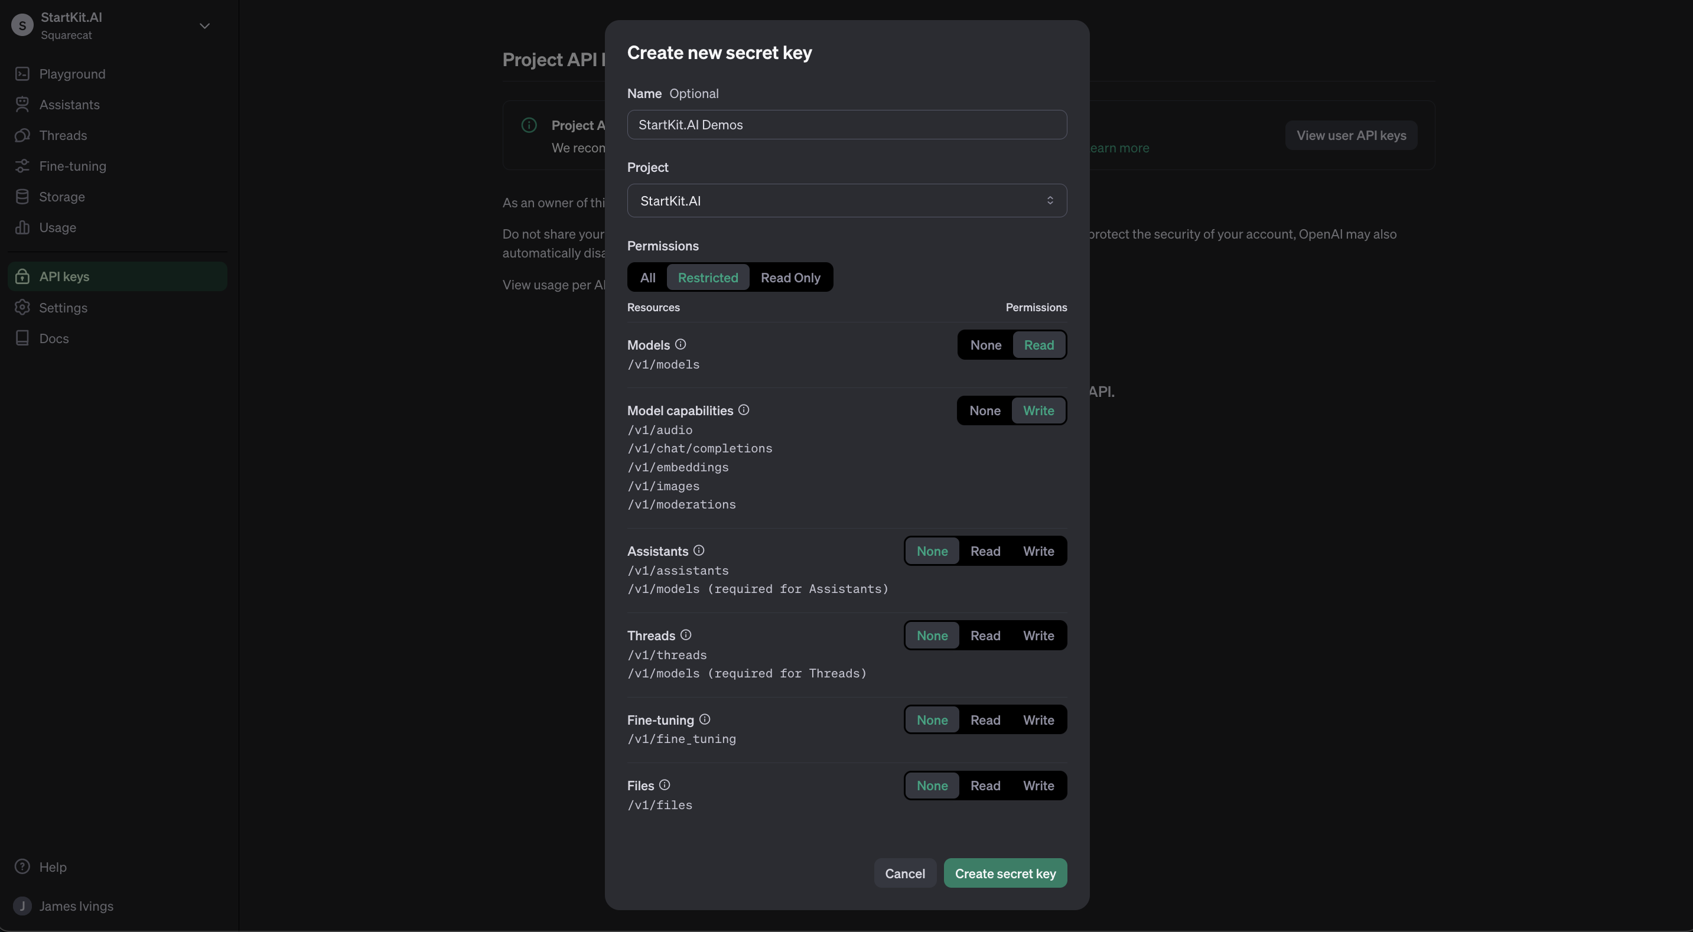
Task: Open the Project selection dropdown
Action: point(846,200)
